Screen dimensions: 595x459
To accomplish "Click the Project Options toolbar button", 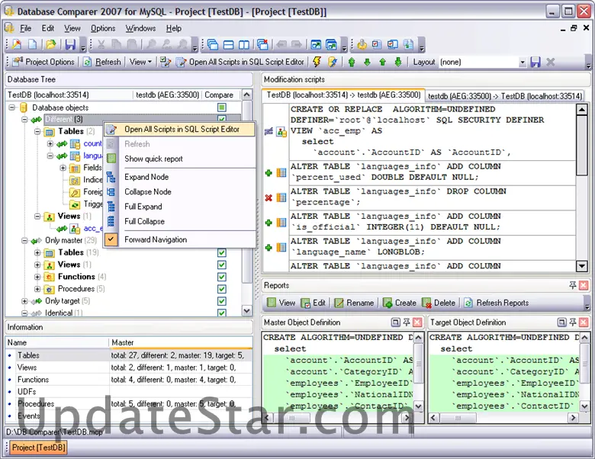I will (43, 62).
